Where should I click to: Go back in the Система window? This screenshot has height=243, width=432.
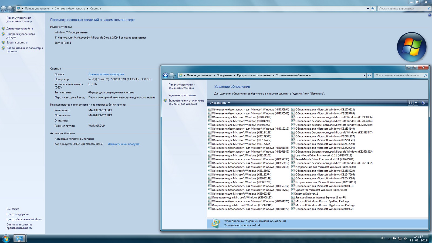click(x=4, y=9)
